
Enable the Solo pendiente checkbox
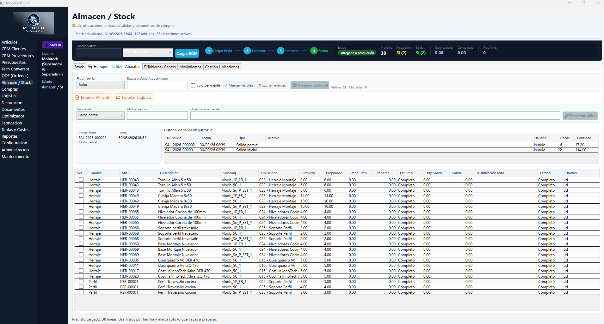tap(193, 85)
